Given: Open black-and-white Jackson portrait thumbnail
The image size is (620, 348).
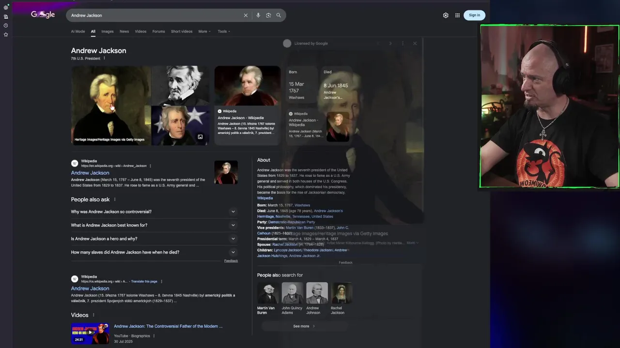Looking at the screenshot, I should pyautogui.click(x=181, y=85).
